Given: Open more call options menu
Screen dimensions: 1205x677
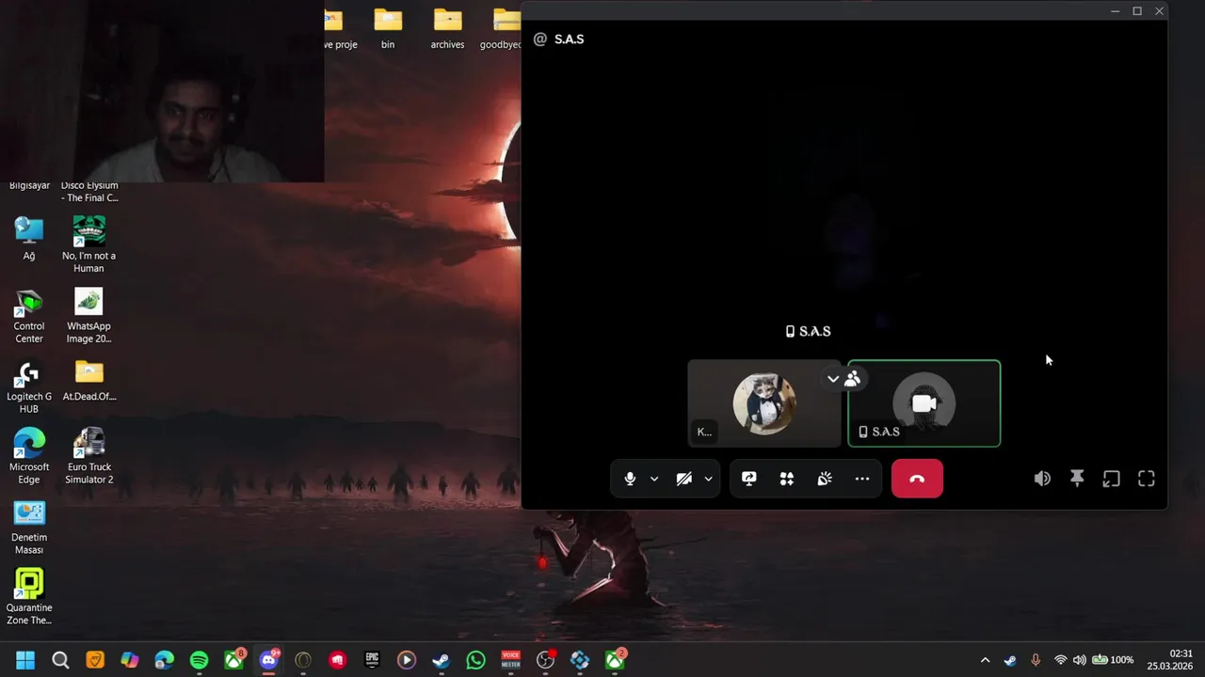Looking at the screenshot, I should click(862, 479).
